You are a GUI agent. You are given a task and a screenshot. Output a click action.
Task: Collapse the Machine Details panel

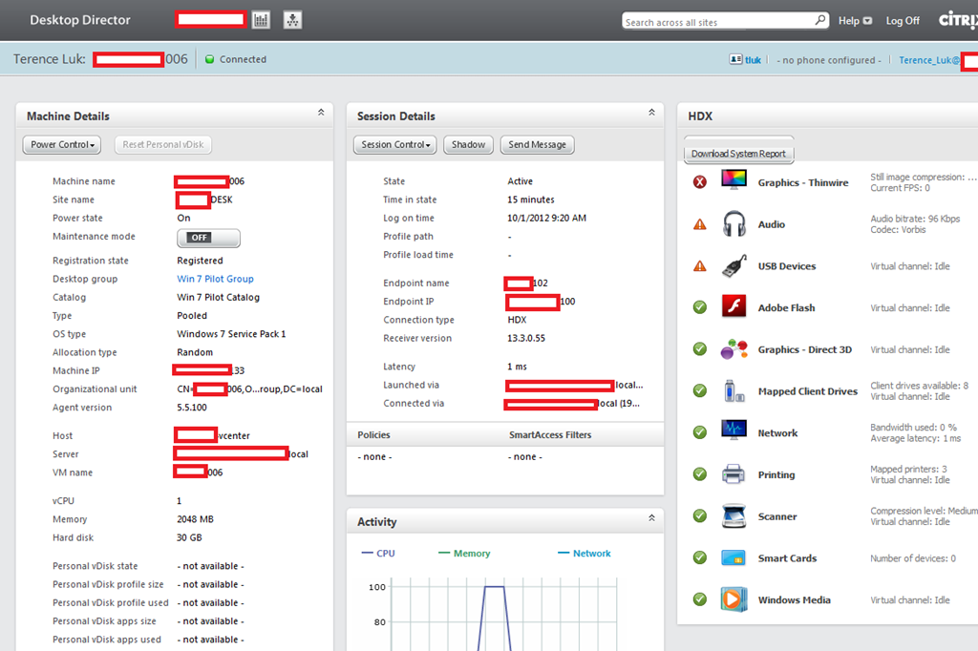[x=321, y=113]
